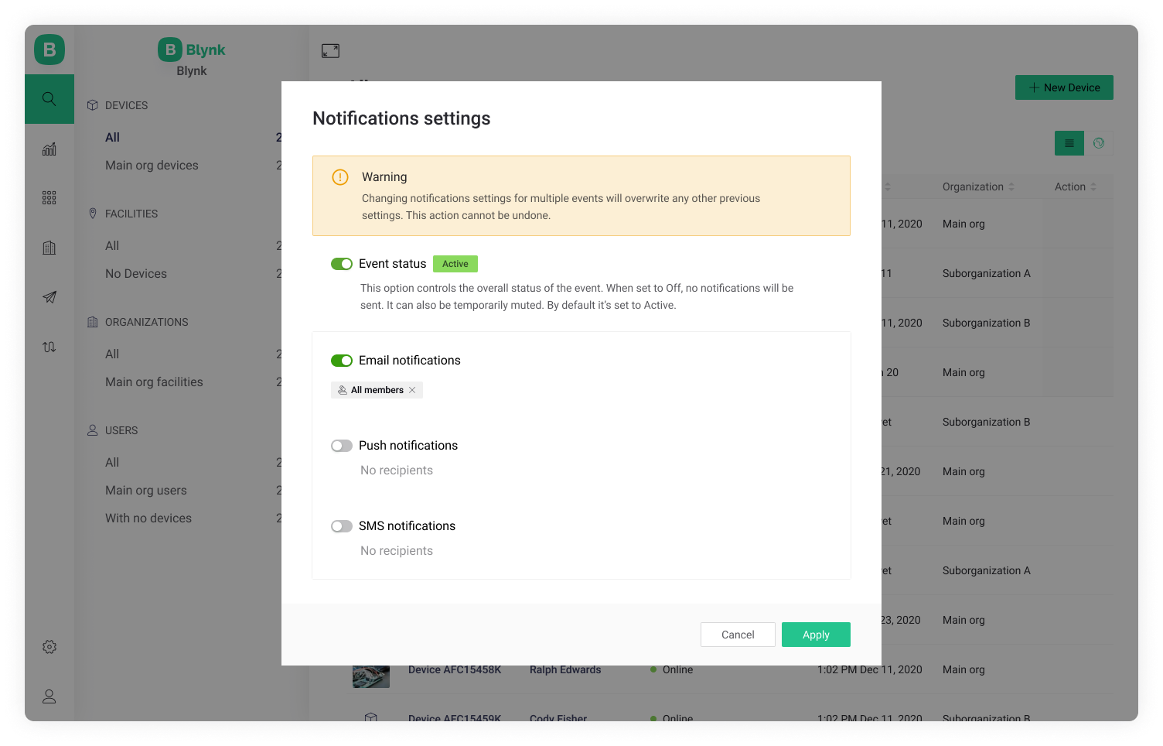Click the Cancel button
Viewport: 1163px width, 746px height.
point(738,635)
